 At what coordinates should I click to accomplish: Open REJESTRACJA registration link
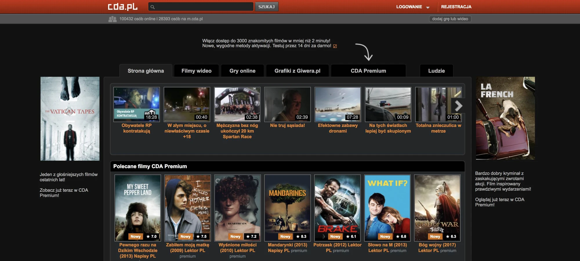point(456,7)
